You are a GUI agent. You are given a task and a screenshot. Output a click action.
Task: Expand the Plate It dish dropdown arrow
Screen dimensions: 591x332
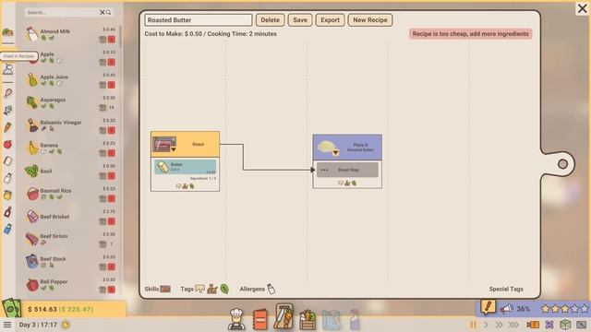pyautogui.click(x=335, y=152)
